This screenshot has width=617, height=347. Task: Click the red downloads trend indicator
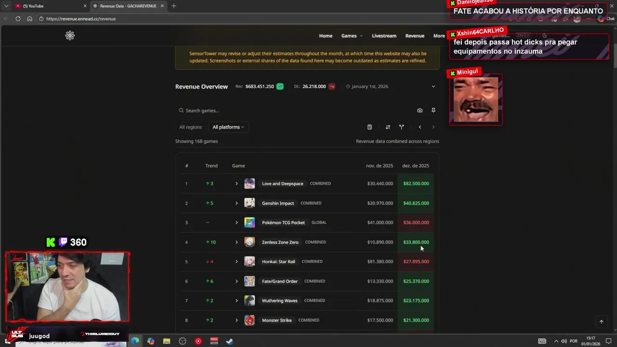coord(332,86)
